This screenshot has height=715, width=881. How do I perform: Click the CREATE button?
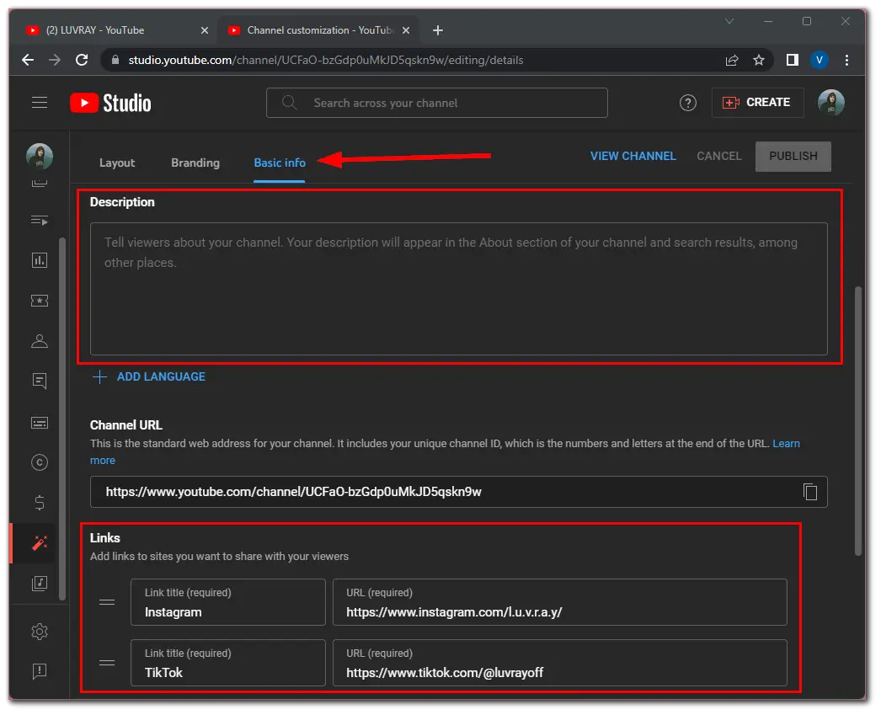click(x=757, y=103)
